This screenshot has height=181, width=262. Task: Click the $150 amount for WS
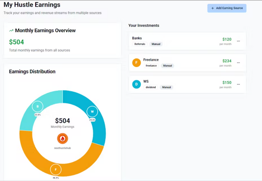(227, 83)
